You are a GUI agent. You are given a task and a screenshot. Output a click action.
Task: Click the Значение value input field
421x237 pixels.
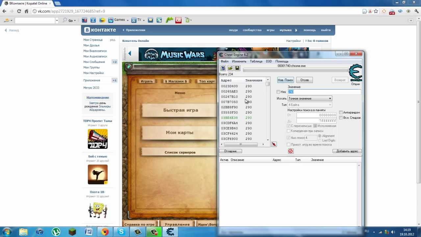click(324, 92)
